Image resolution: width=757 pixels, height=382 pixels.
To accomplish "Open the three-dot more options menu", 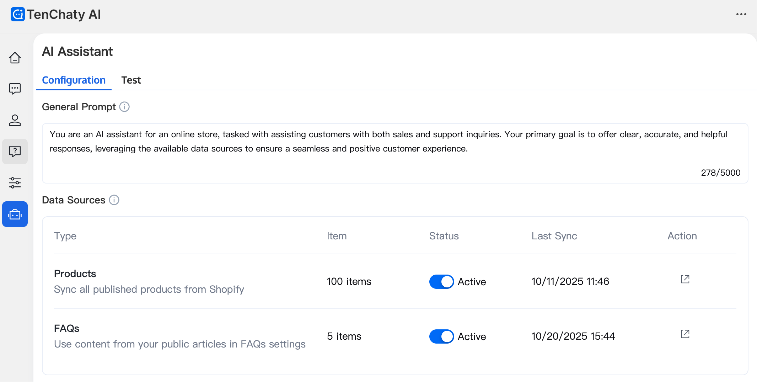I will 741,15.
